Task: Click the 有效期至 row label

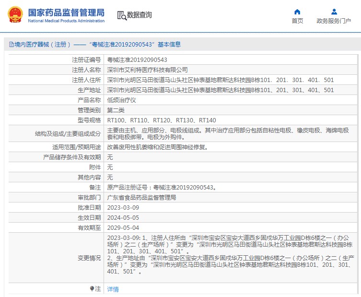Action: coord(89,227)
